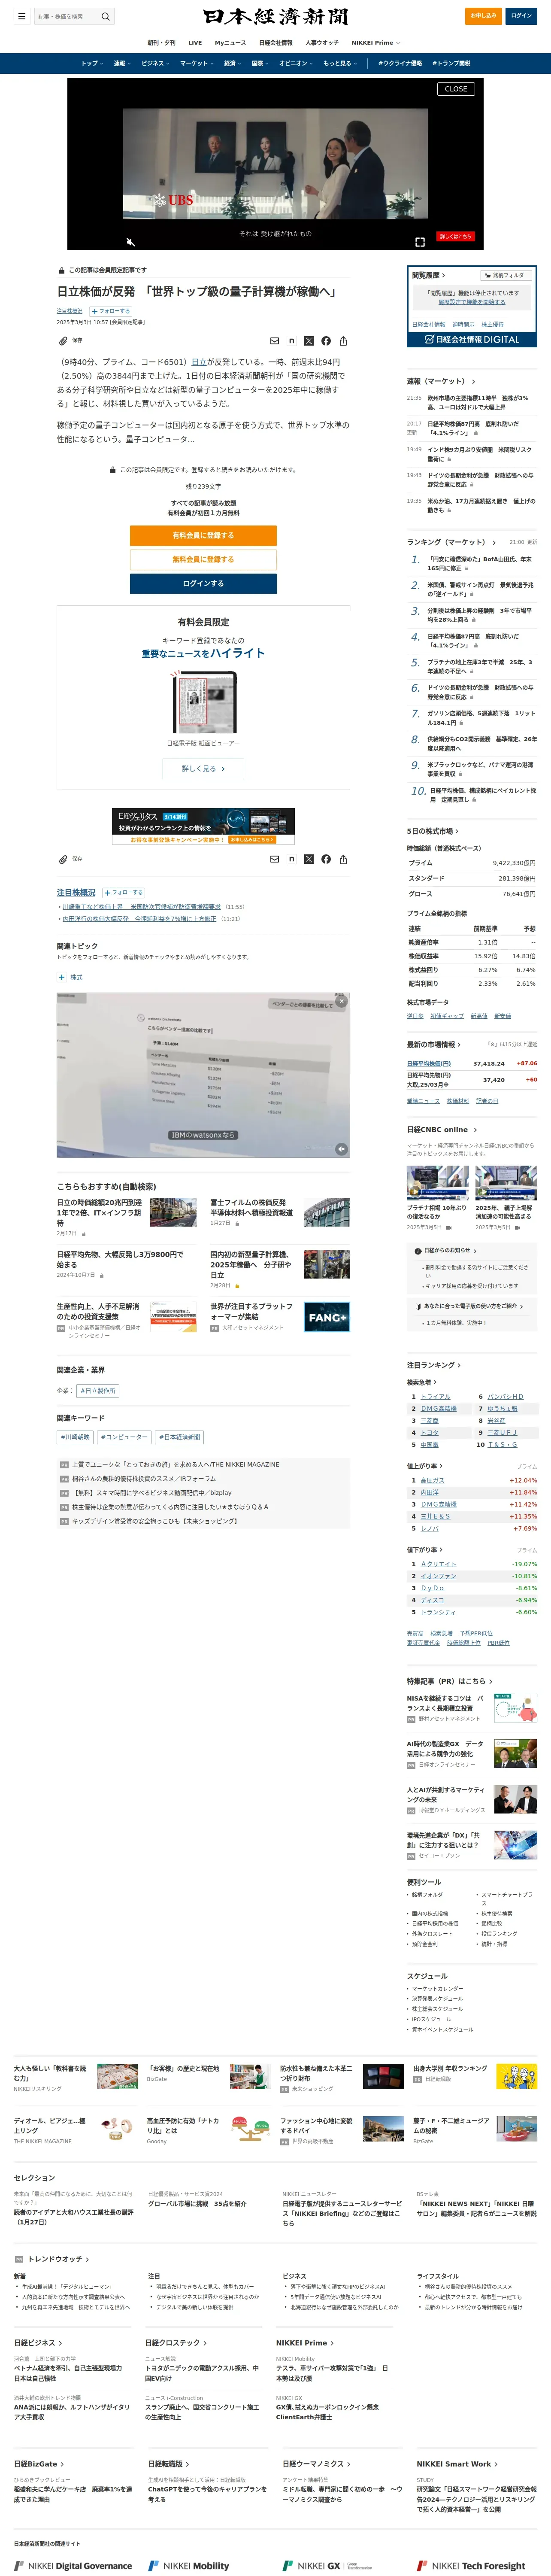551x2576 pixels.
Task: Share by mail icon at article top
Action: coord(274,341)
